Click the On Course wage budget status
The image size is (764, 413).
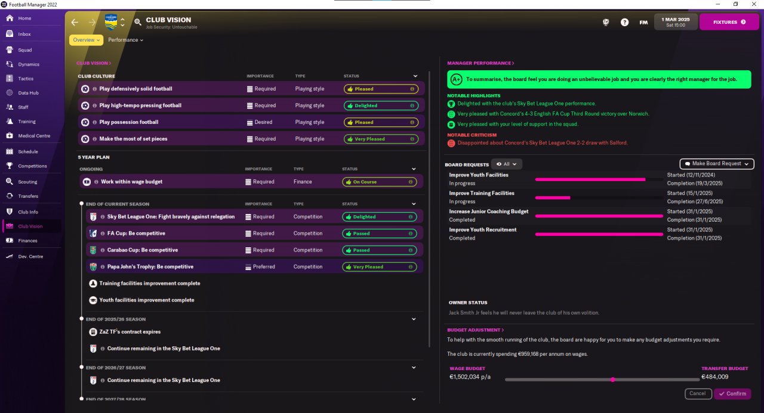click(379, 182)
